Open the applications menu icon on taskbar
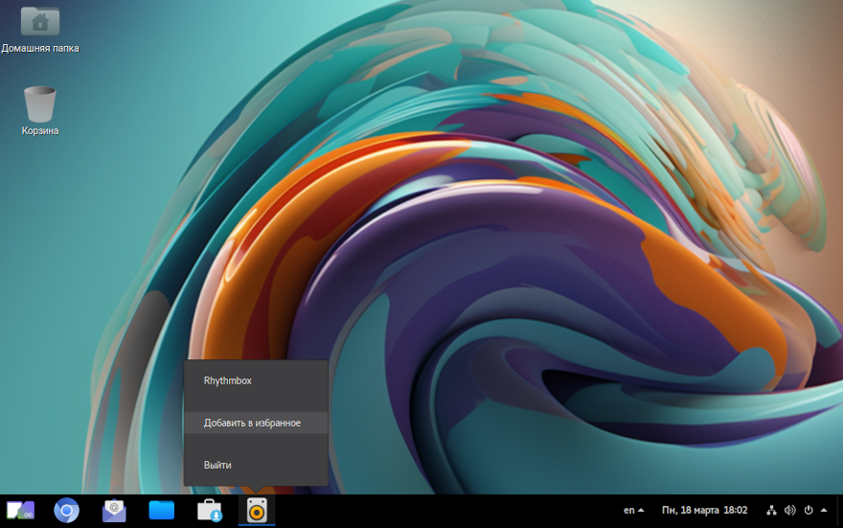Viewport: 843px width, 528px height. [x=20, y=511]
